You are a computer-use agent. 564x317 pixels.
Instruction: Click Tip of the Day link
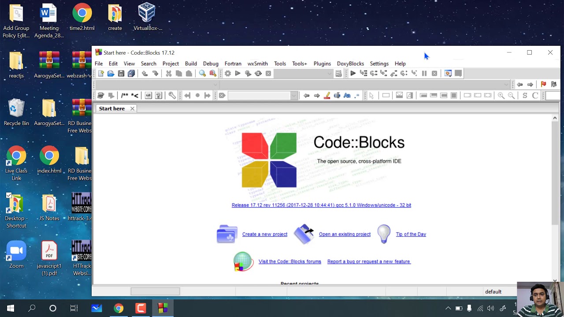[411, 234]
